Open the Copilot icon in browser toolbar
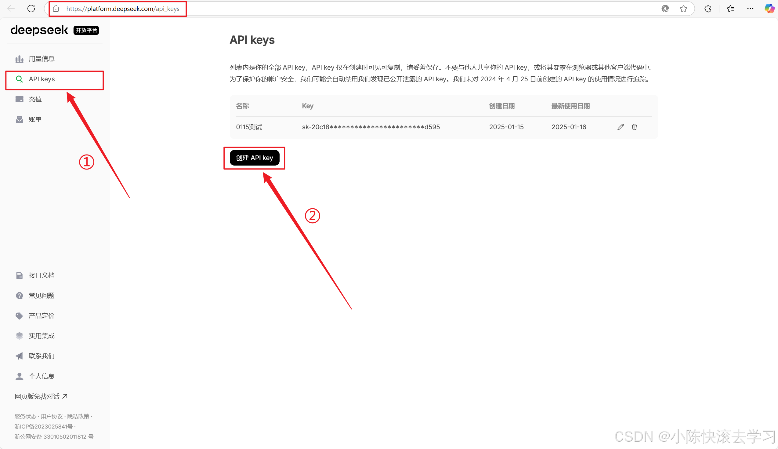The width and height of the screenshot is (778, 449). tap(769, 9)
